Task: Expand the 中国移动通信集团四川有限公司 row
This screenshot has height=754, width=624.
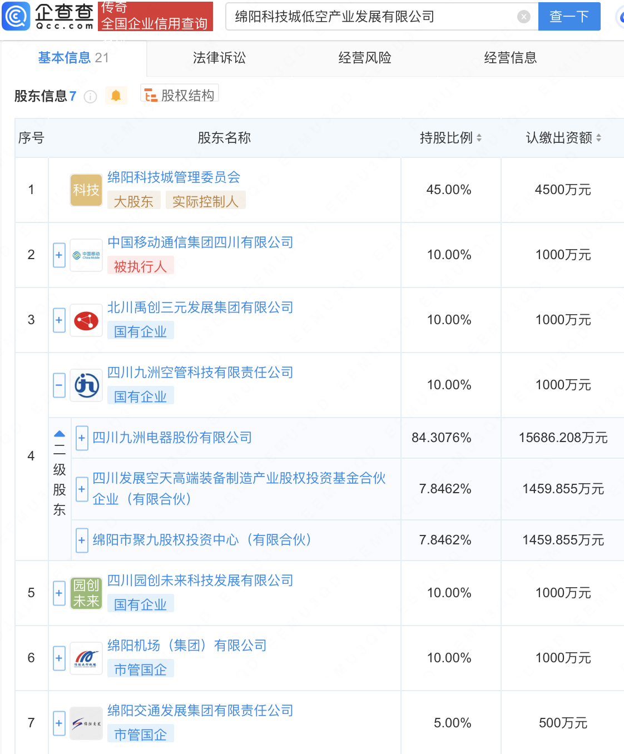Action: pos(60,255)
